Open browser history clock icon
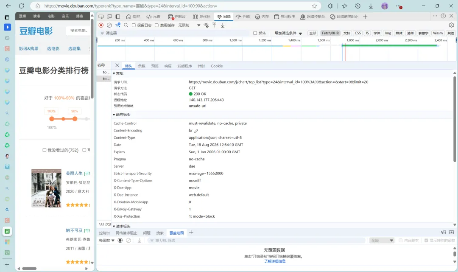 coord(358,6)
